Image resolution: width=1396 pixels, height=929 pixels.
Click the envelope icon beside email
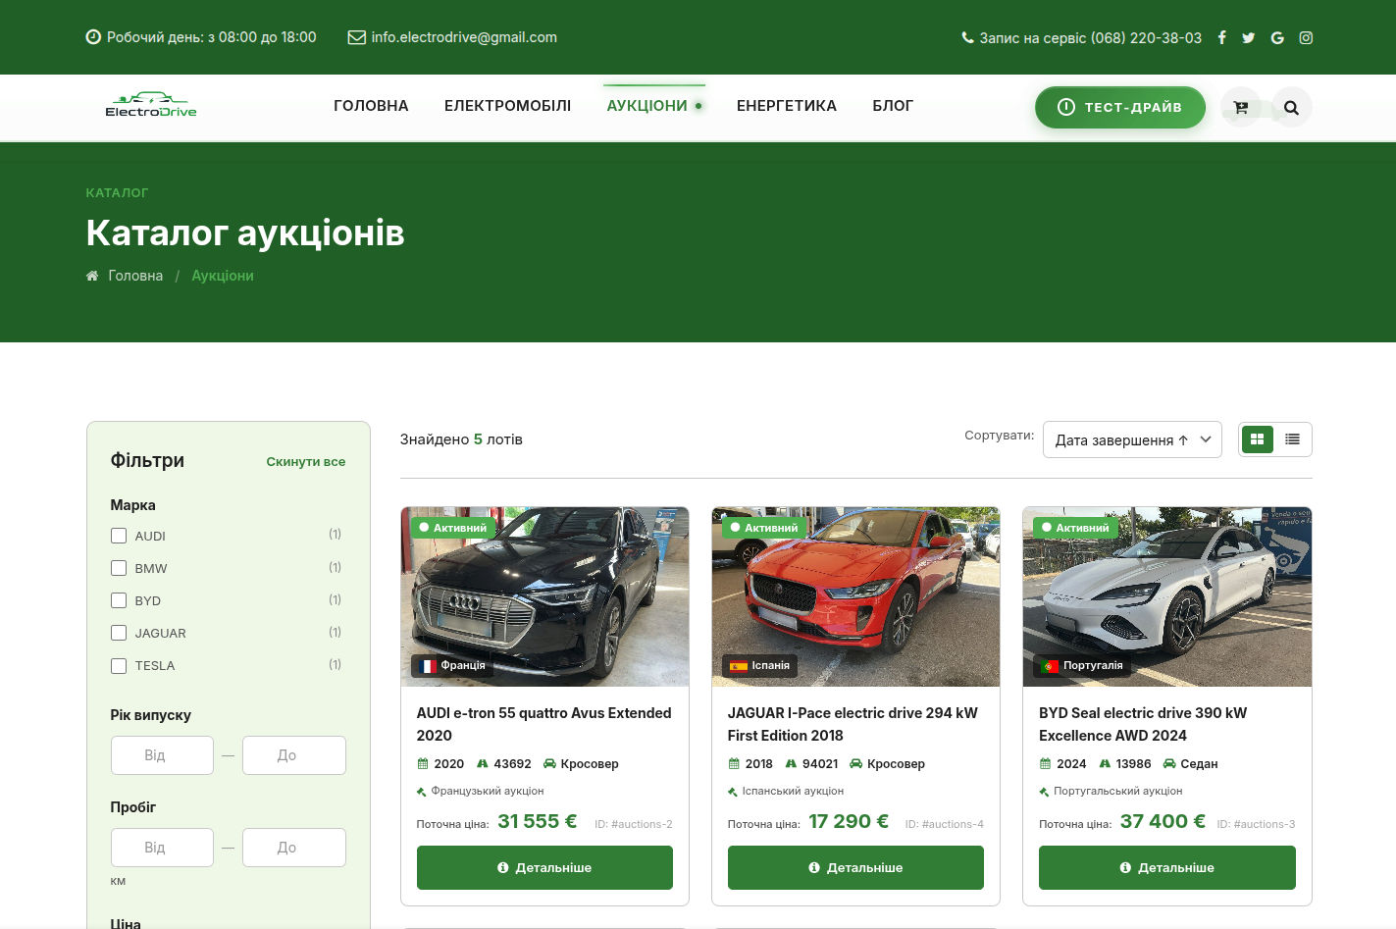click(357, 37)
